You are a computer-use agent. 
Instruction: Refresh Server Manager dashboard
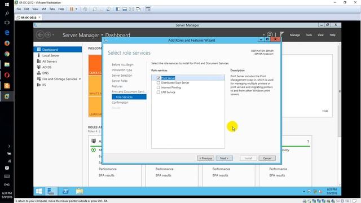pyautogui.click(x=270, y=35)
